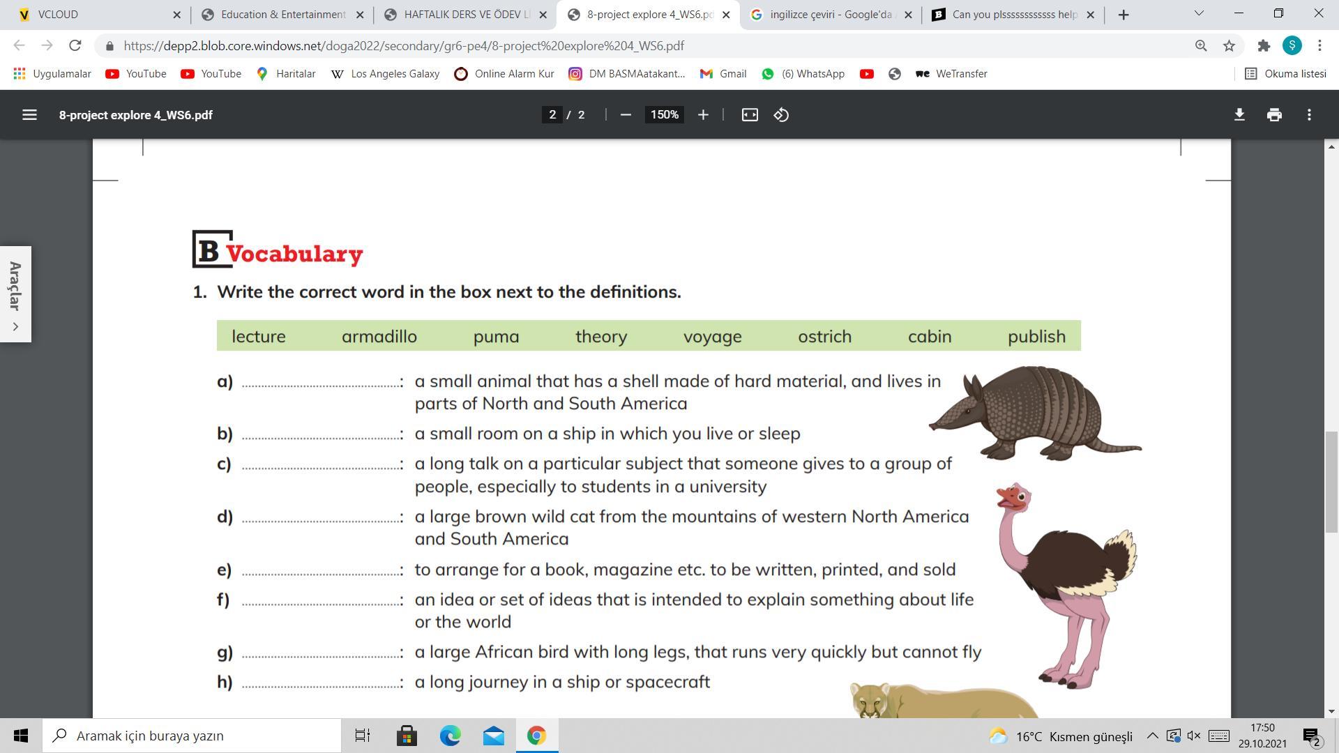The image size is (1339, 753).
Task: Click the PDF page number field
Action: 552,115
